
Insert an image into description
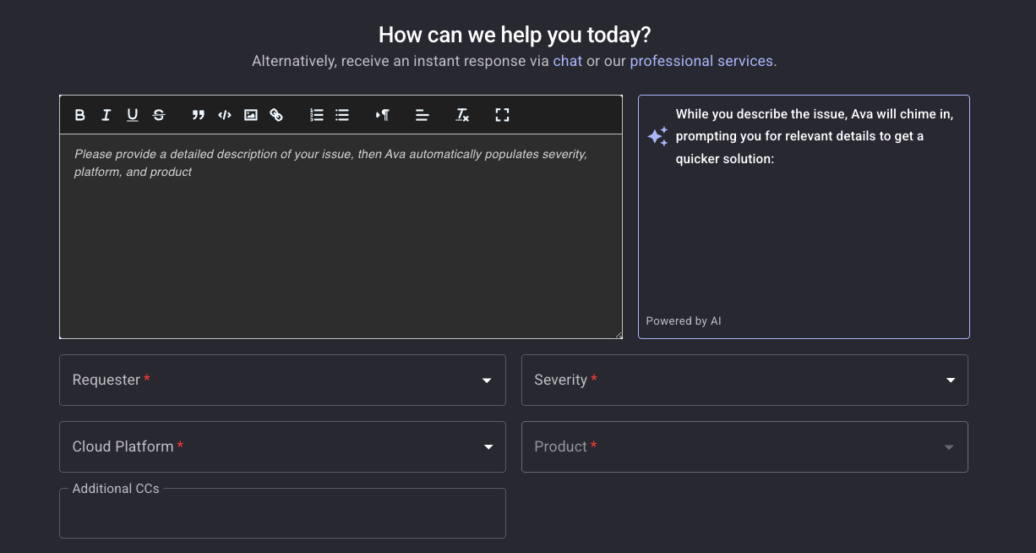click(x=251, y=115)
